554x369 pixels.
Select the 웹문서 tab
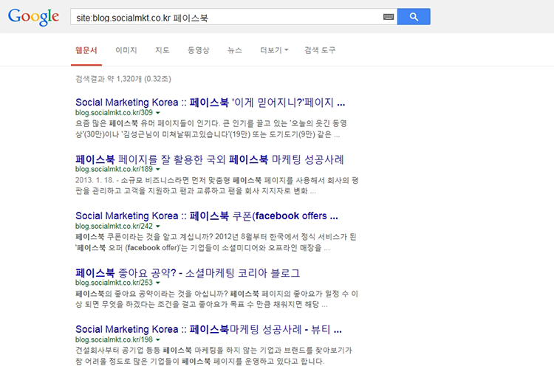click(x=86, y=50)
